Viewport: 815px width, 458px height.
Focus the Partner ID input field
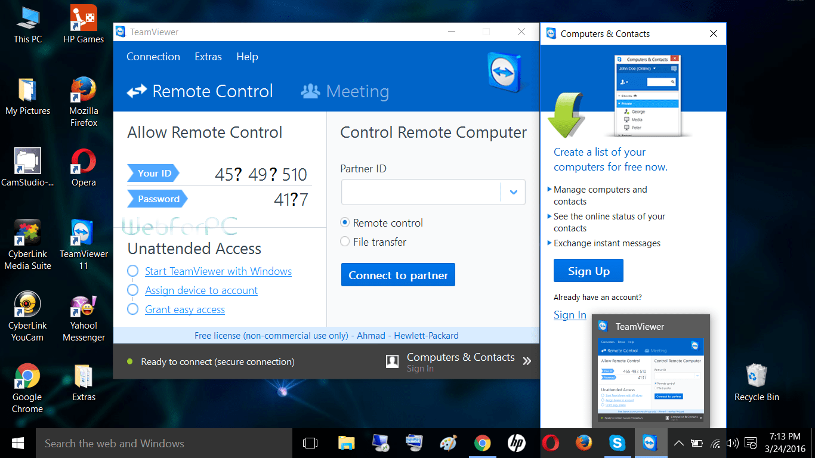421,192
